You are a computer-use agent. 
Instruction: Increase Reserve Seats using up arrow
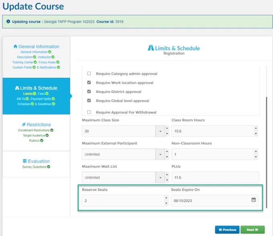(166, 198)
